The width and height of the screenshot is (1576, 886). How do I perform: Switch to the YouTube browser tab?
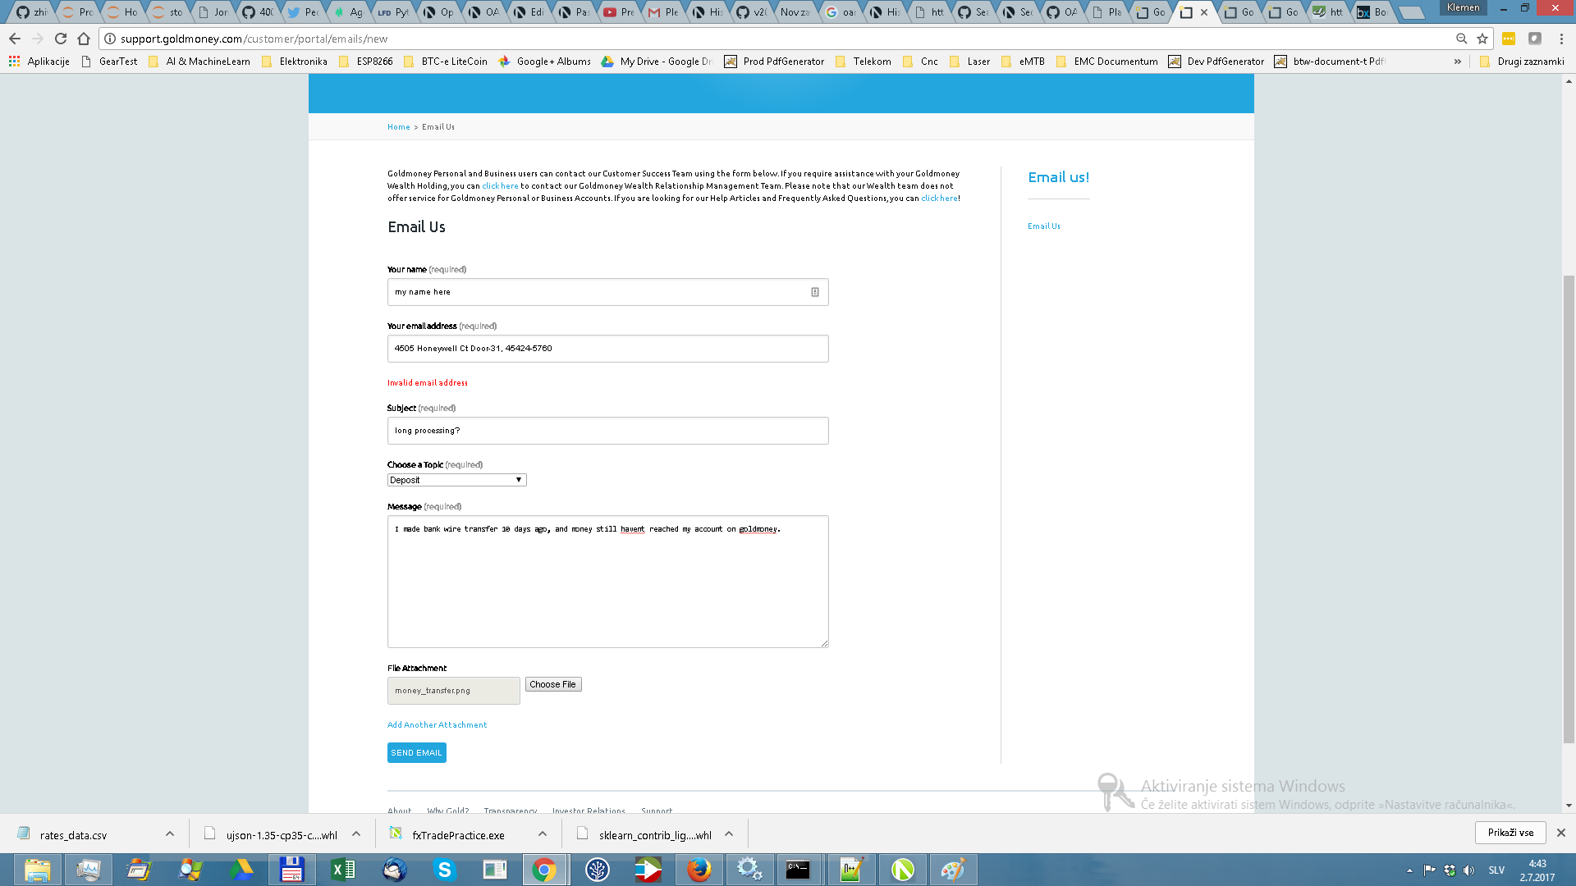click(618, 11)
